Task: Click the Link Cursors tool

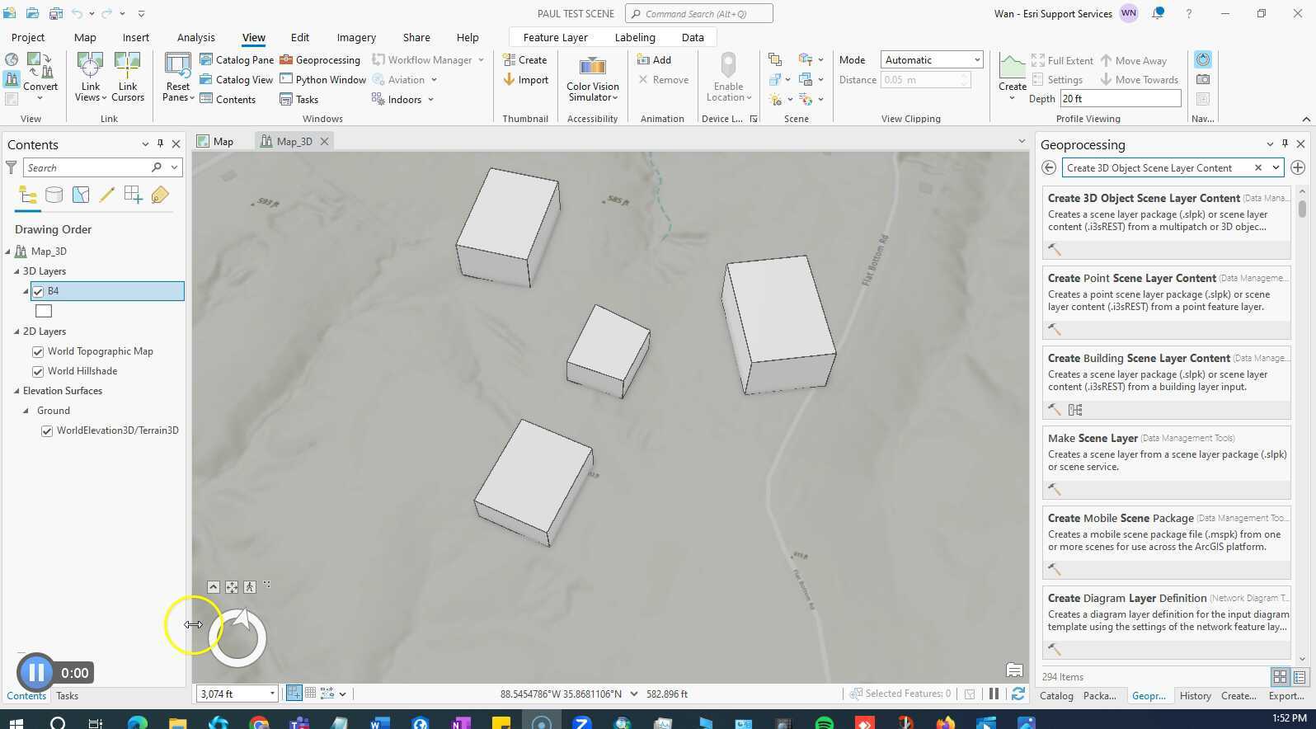Action: tap(128, 77)
